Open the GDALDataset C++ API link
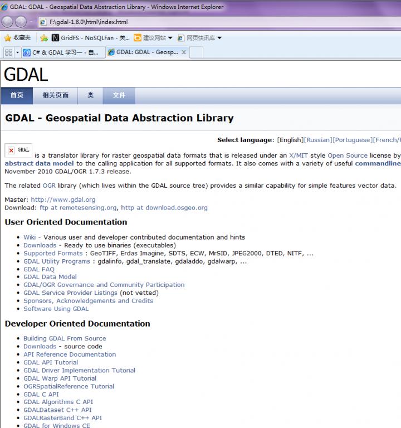Viewport: 401px width, 428px height. point(57,410)
